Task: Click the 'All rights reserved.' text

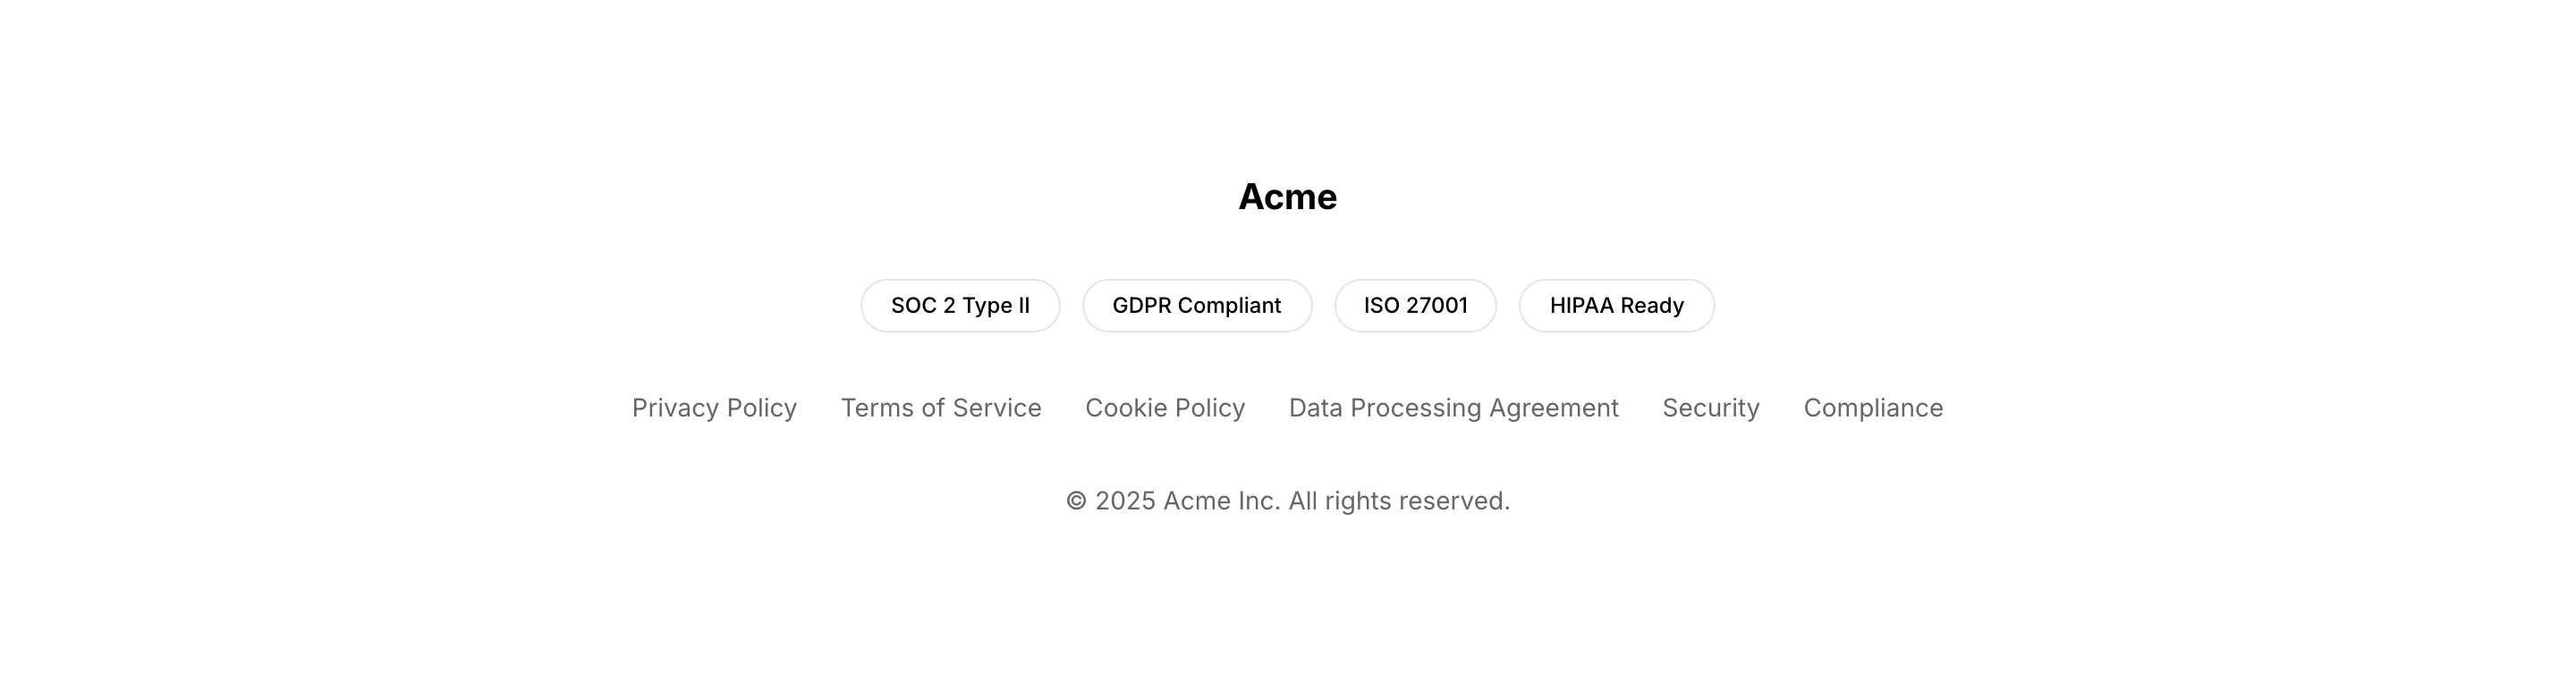Action: tap(1399, 501)
